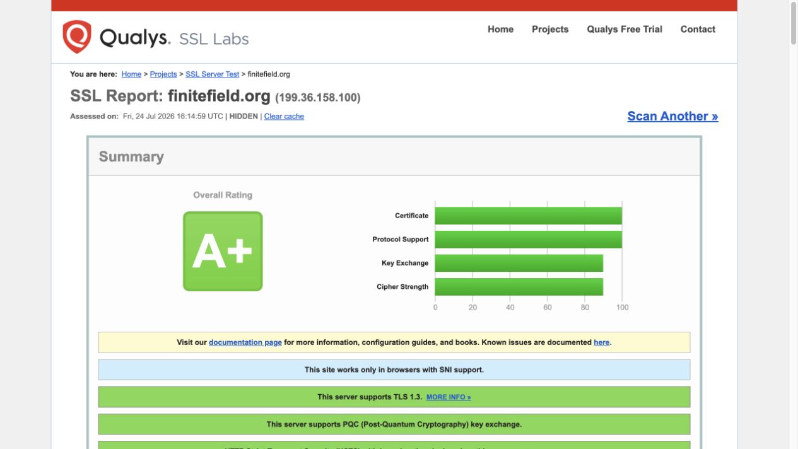This screenshot has height=449, width=798.
Task: Click the 'This server supports TLS 1.3.' text
Action: [370, 397]
